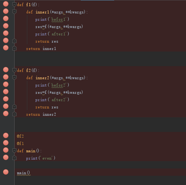Screen dimensions: 186x185
Task: Click 'inner2' in the 'return inner2' statement
Action: (49, 115)
